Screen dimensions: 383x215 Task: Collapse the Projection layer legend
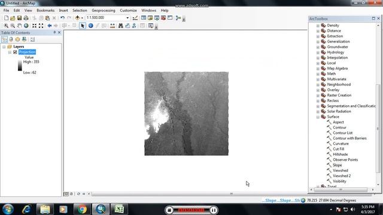(x=10, y=52)
